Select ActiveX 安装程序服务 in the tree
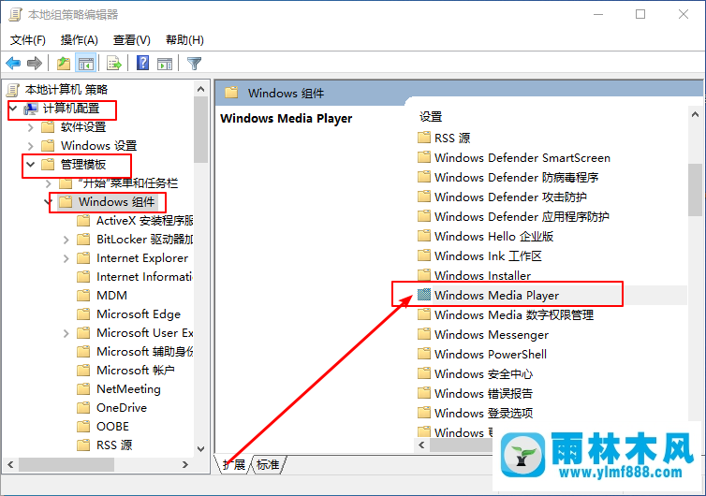Image resolution: width=706 pixels, height=496 pixels. tap(144, 221)
